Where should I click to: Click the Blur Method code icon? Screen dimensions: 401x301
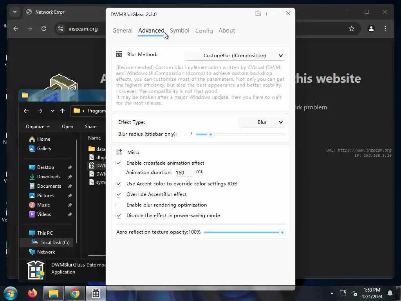pyautogui.click(x=119, y=54)
